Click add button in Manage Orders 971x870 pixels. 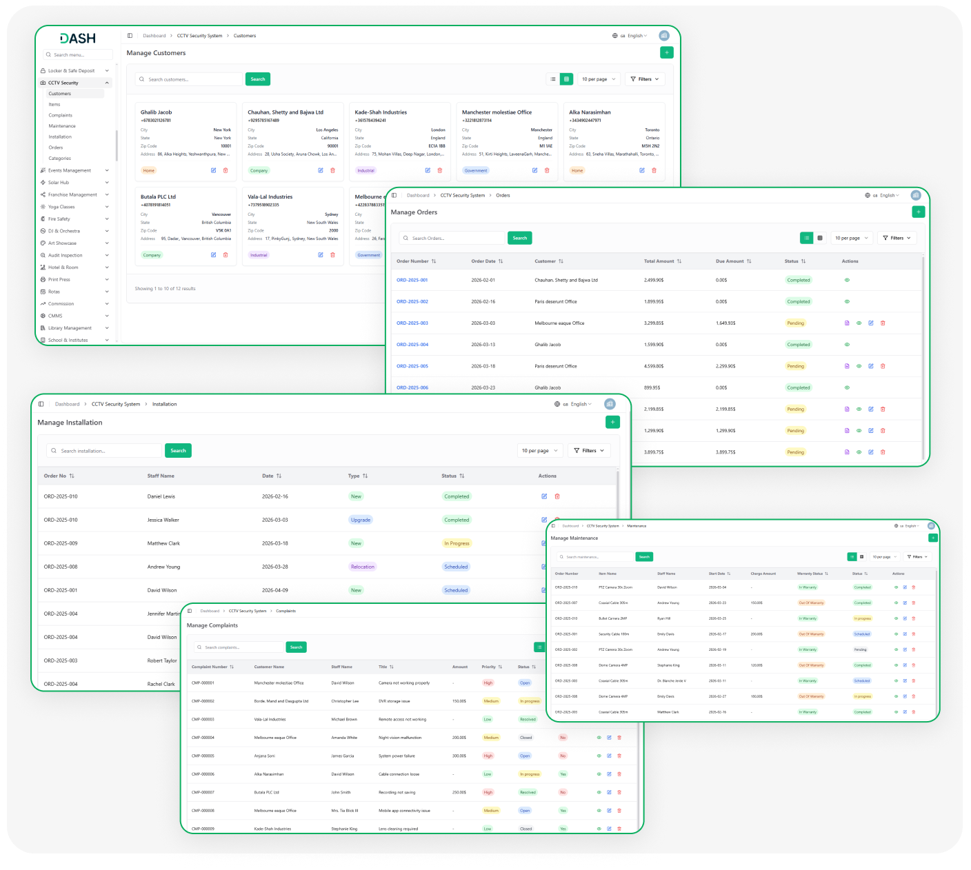919,212
